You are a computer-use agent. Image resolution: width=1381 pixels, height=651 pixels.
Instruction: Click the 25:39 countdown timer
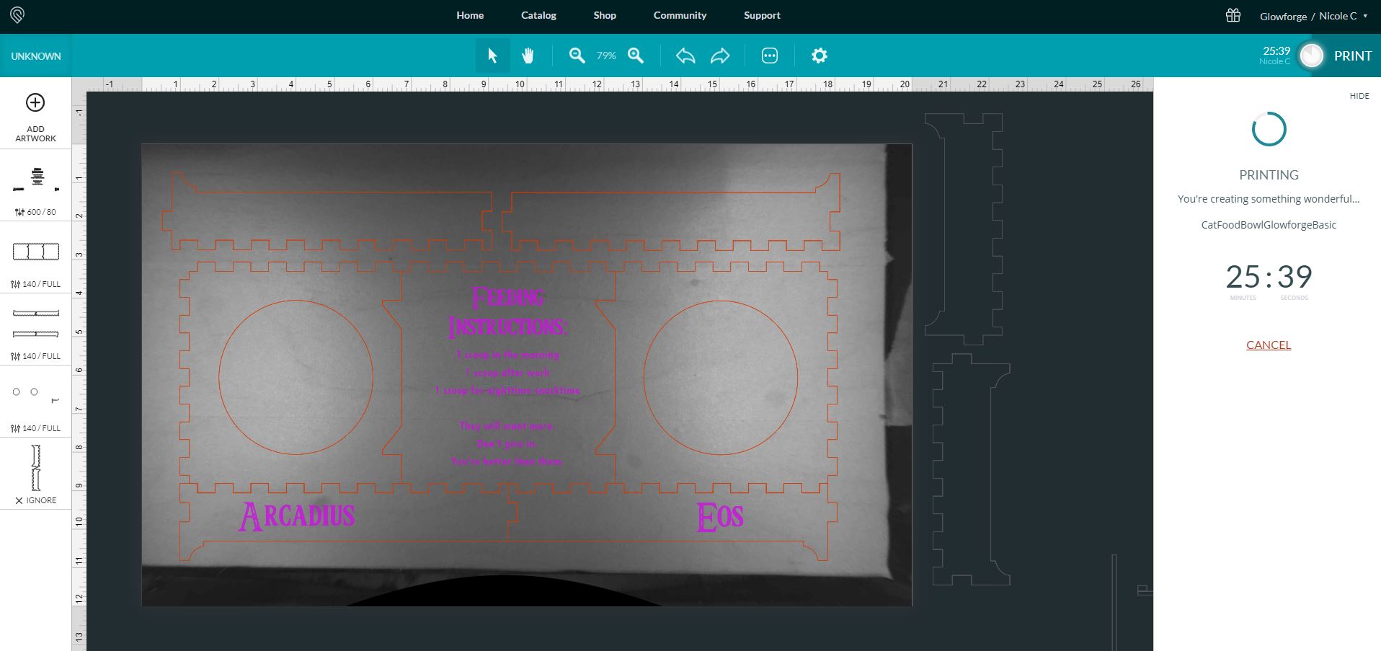pos(1269,278)
